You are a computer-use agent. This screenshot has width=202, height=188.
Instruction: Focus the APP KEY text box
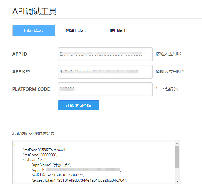click(105, 72)
